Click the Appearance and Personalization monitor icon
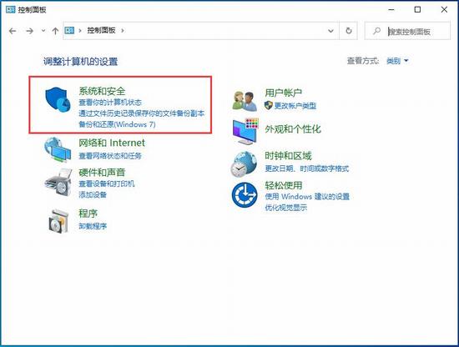 click(245, 131)
